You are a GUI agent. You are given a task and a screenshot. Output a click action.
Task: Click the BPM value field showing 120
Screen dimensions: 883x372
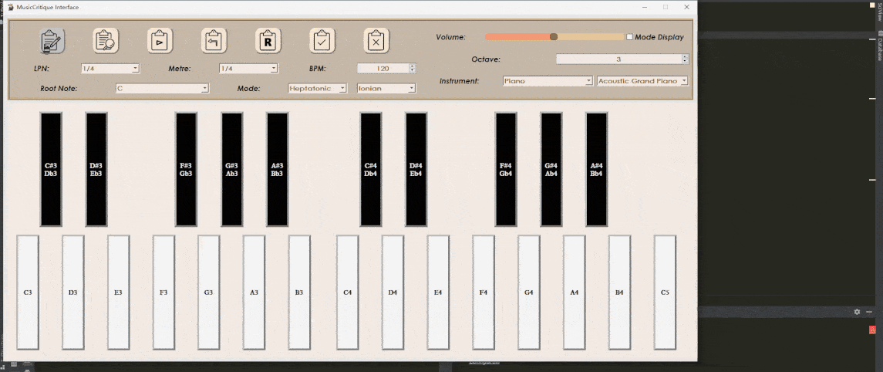[383, 68]
